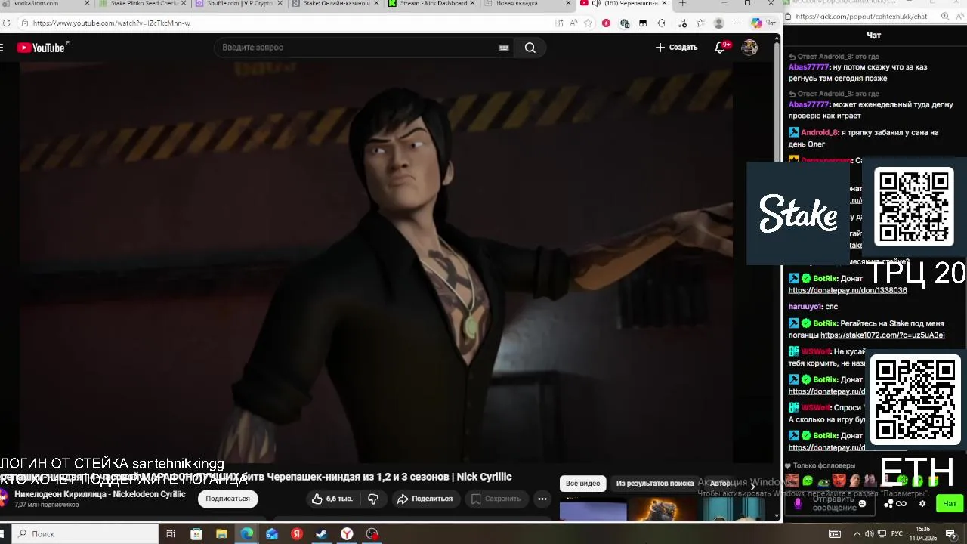Click the Сохранить save button
The height and width of the screenshot is (544, 967).
pos(496,499)
